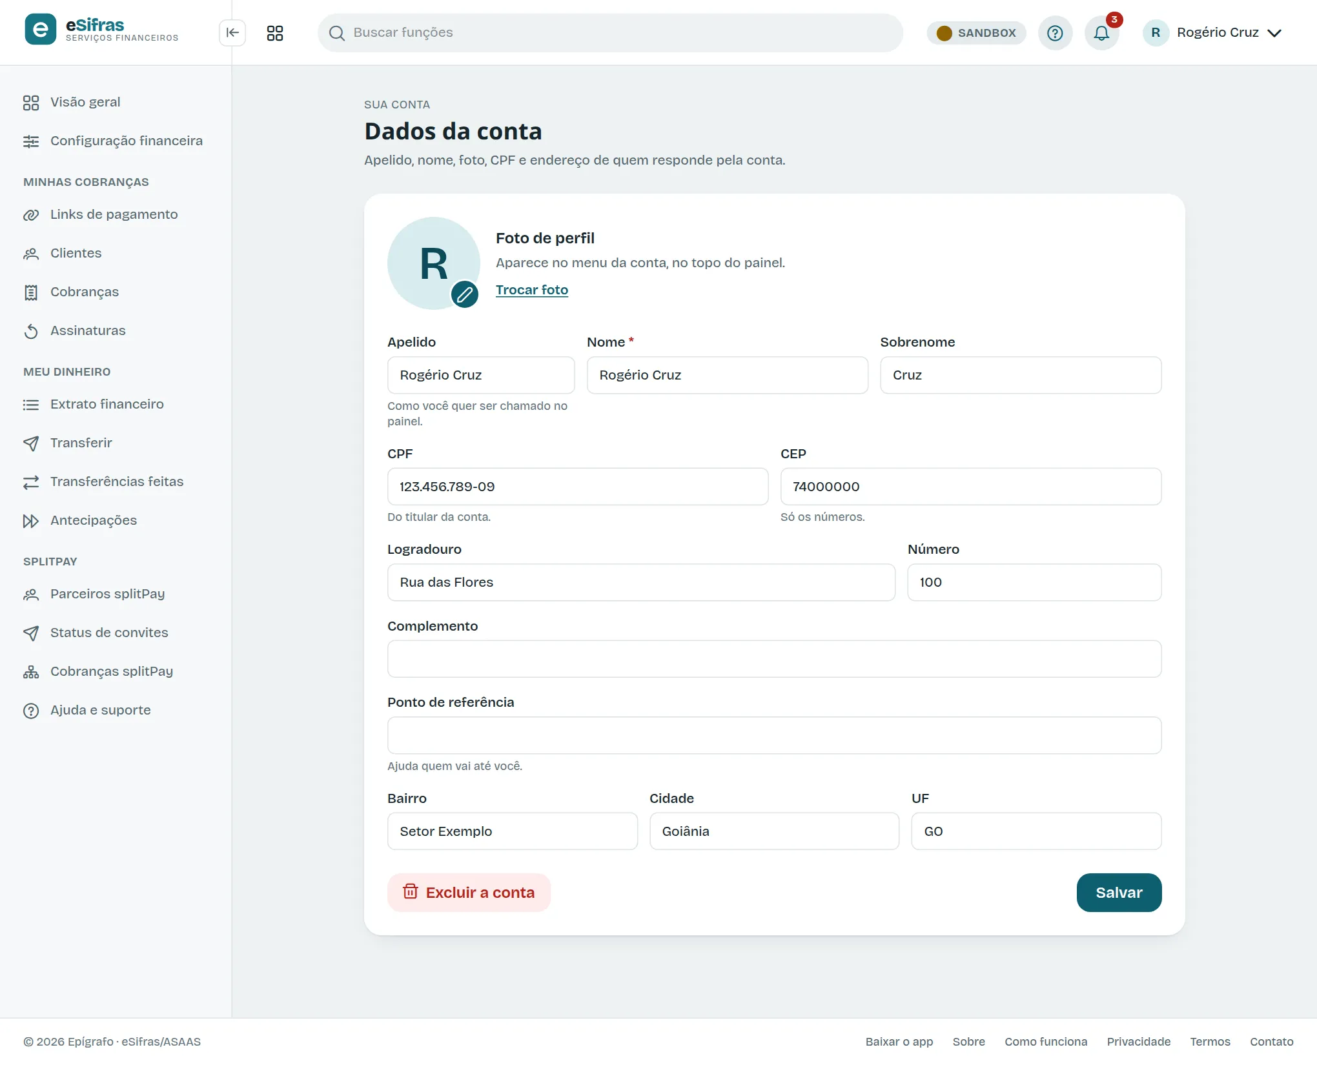Click the Logradouro input field
Screen dimensions: 1317x1065
coord(641,582)
